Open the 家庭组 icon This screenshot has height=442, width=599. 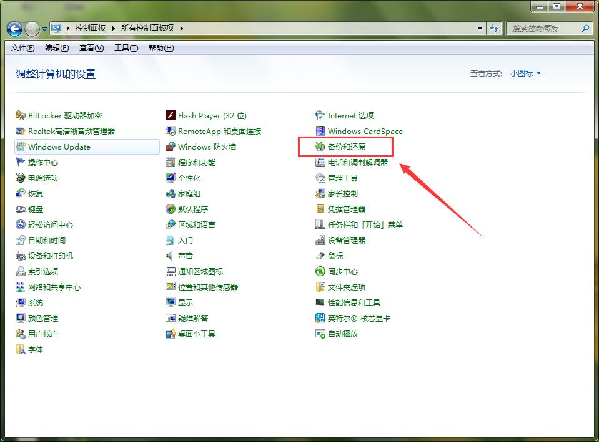point(171,193)
